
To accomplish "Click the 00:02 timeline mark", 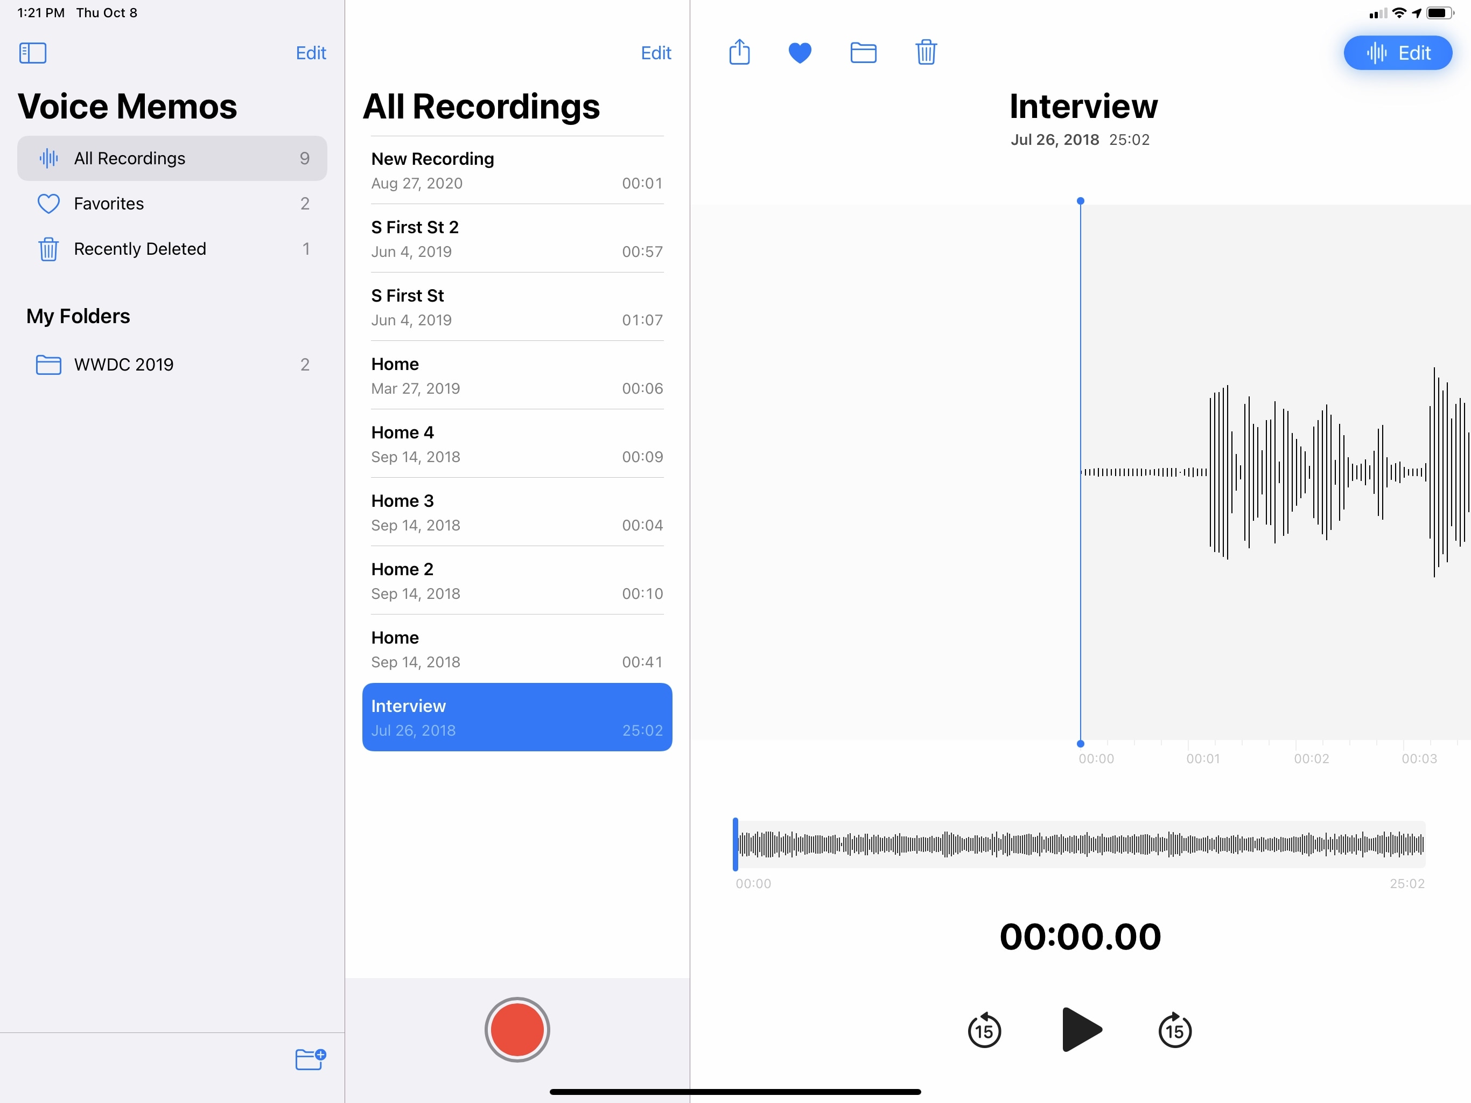I will click(1312, 758).
